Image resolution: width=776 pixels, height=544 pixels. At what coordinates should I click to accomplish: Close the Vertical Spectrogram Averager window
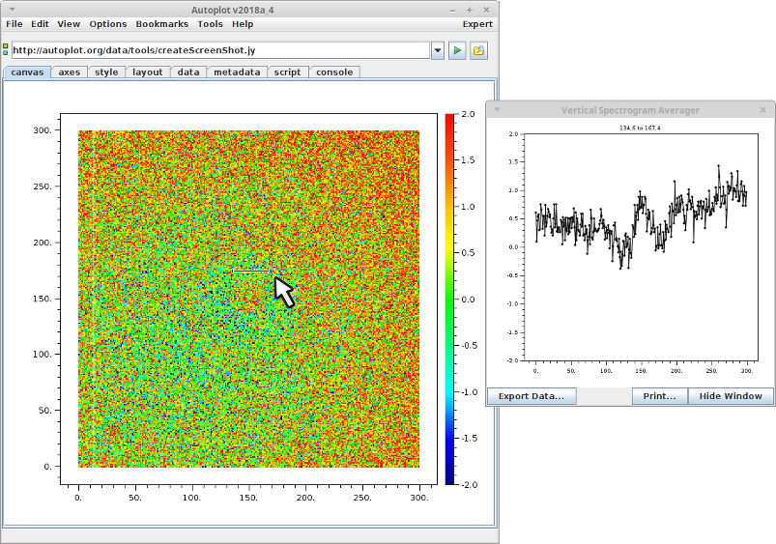point(763,110)
